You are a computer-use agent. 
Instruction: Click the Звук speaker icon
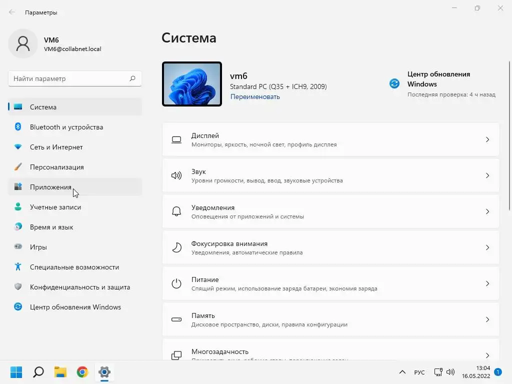[176, 175]
